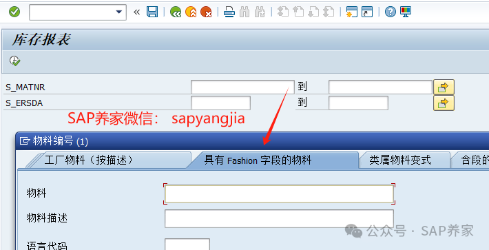Click the Previous Page icon
This screenshot has width=489, height=250.
(298, 12)
